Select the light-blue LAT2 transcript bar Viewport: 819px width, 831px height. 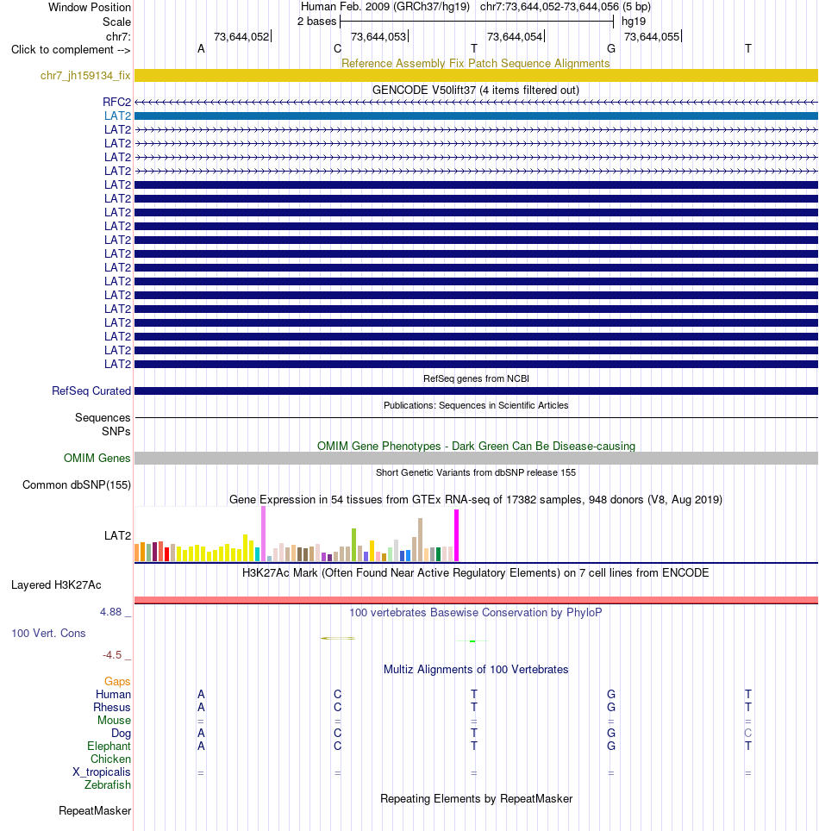click(x=476, y=116)
